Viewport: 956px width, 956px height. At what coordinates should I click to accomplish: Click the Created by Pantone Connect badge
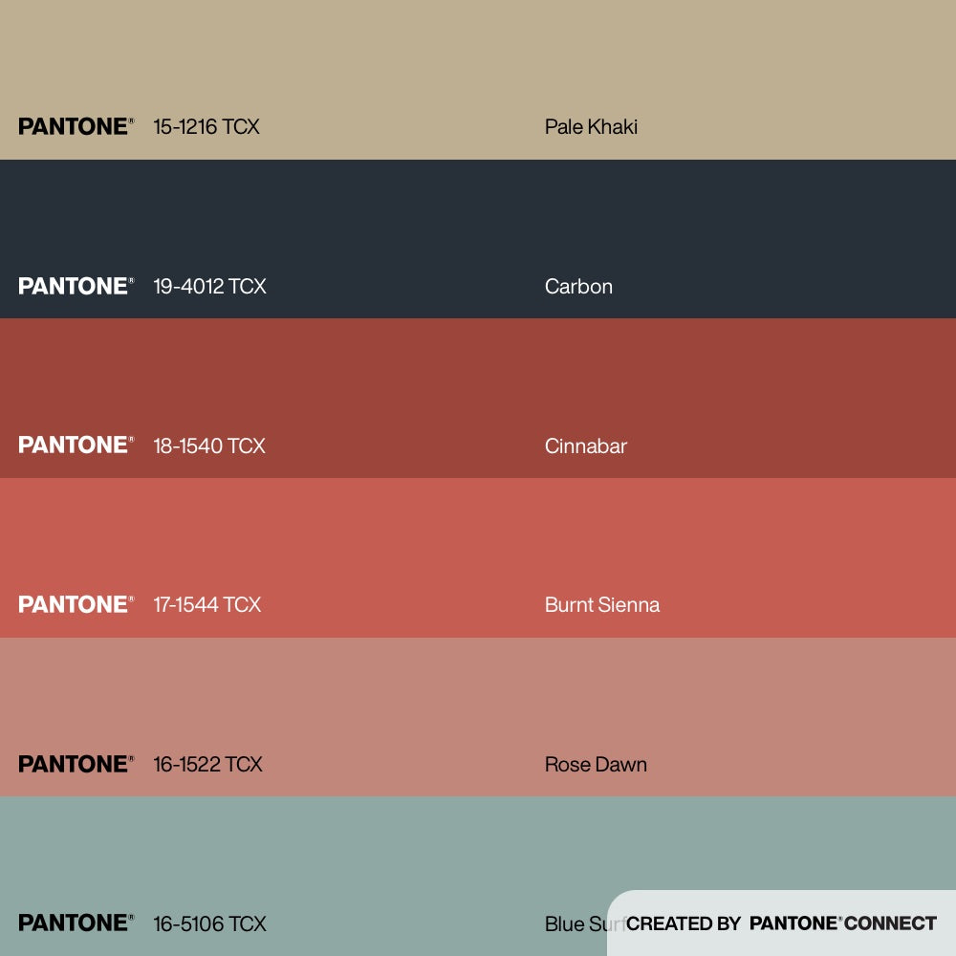point(781,923)
